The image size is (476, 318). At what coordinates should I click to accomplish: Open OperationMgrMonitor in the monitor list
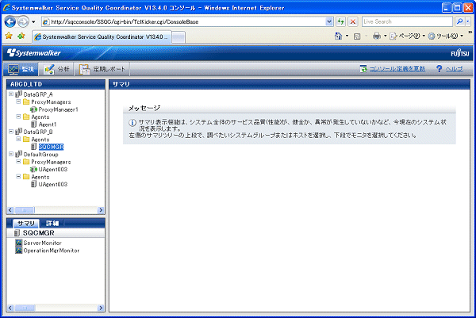click(52, 251)
